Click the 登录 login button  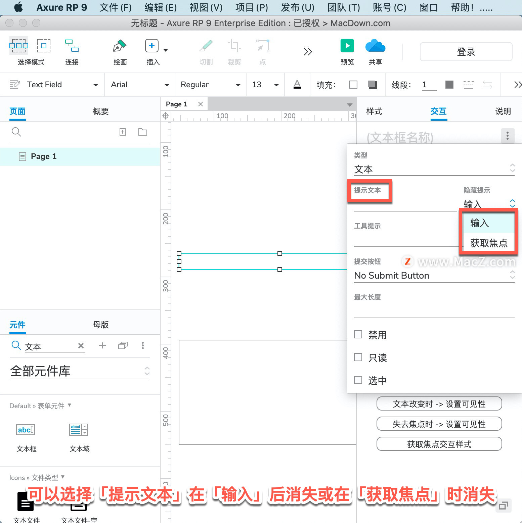coord(466,52)
